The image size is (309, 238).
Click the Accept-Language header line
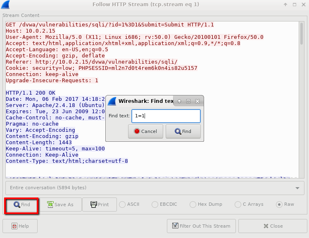tap(57, 50)
